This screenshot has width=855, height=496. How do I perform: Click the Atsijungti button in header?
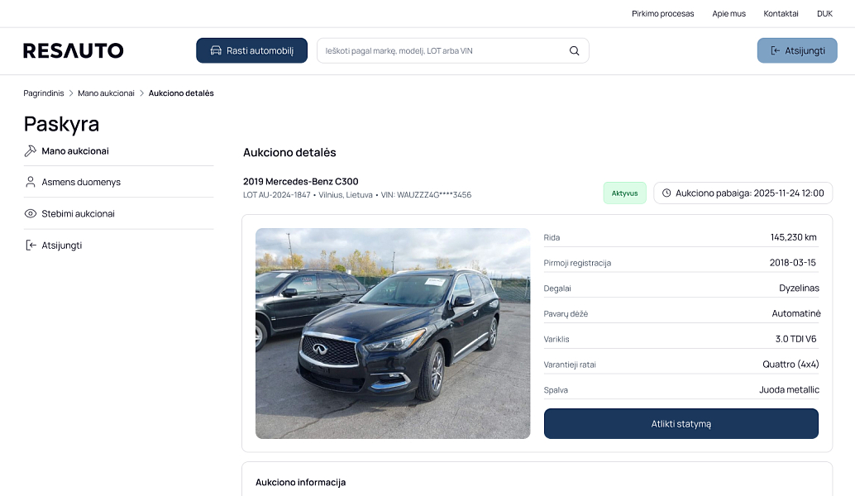point(797,50)
